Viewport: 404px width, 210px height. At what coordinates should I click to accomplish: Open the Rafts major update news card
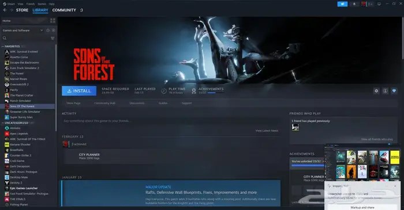171,193
